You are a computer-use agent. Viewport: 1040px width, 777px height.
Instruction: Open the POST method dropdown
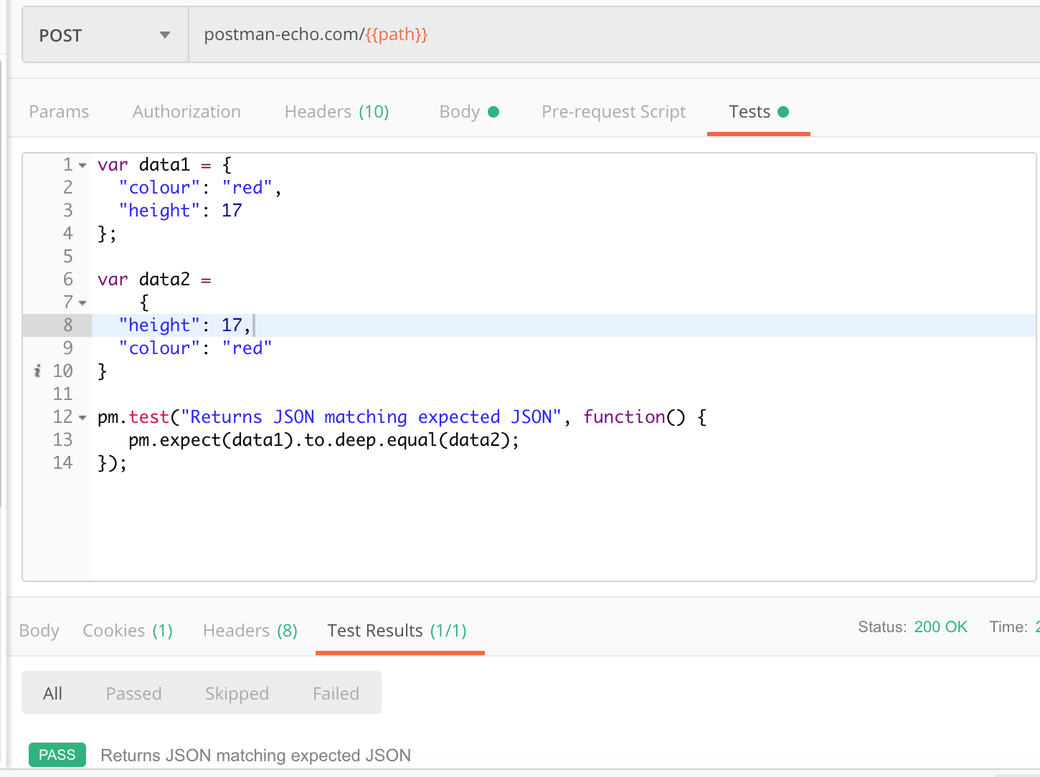coord(105,35)
